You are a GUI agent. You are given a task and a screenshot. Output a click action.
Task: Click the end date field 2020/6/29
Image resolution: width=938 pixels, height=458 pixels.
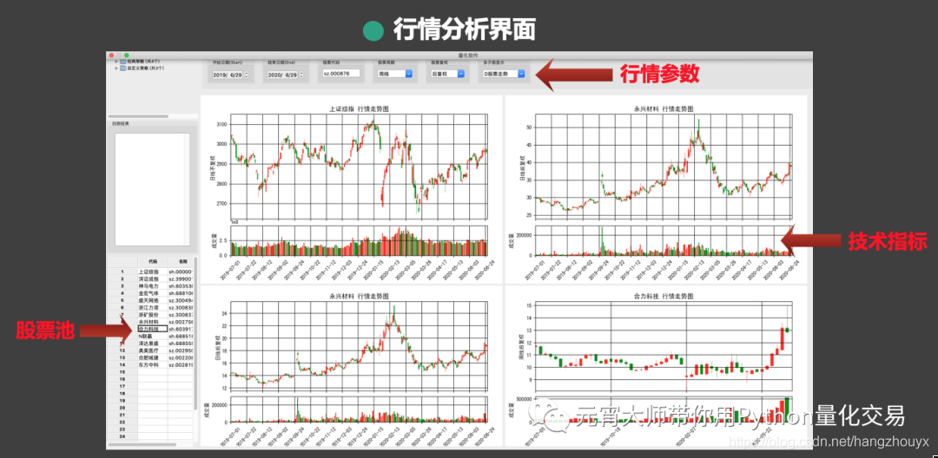coord(281,74)
